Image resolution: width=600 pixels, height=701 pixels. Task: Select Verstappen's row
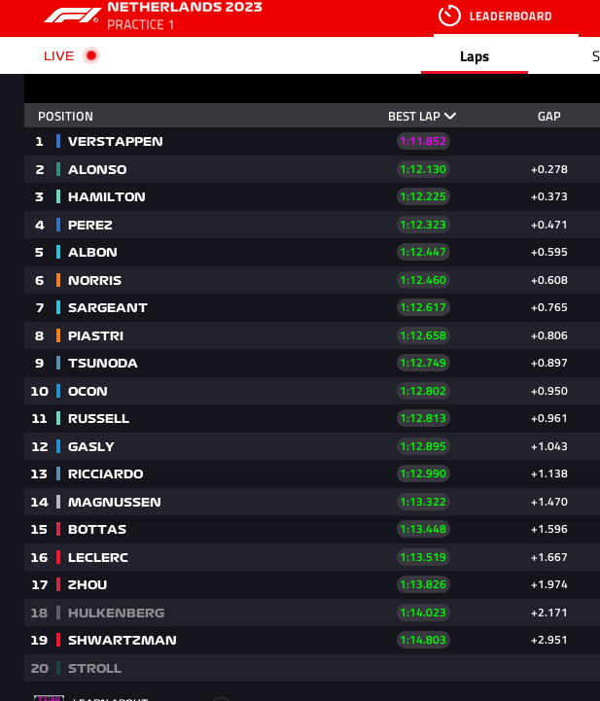pos(312,141)
